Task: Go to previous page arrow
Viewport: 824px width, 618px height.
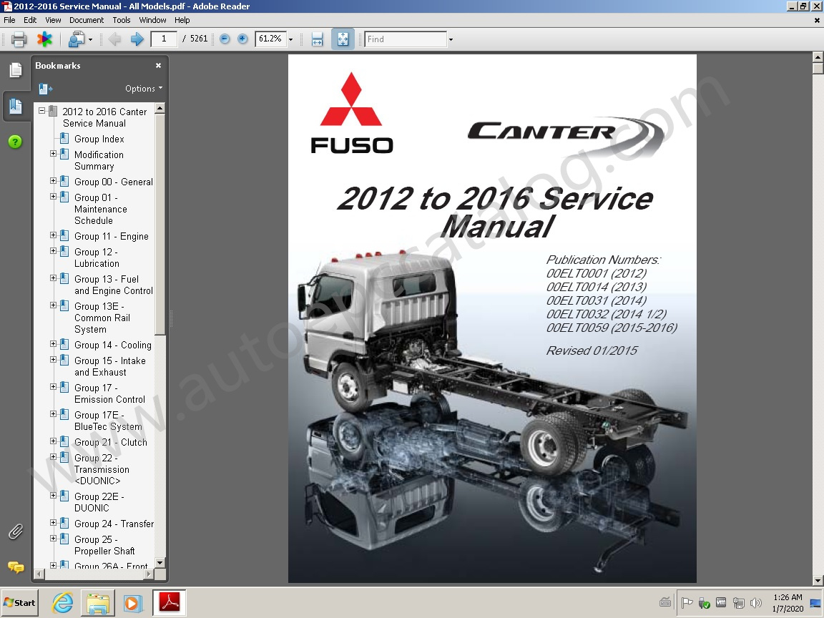Action: tap(114, 39)
